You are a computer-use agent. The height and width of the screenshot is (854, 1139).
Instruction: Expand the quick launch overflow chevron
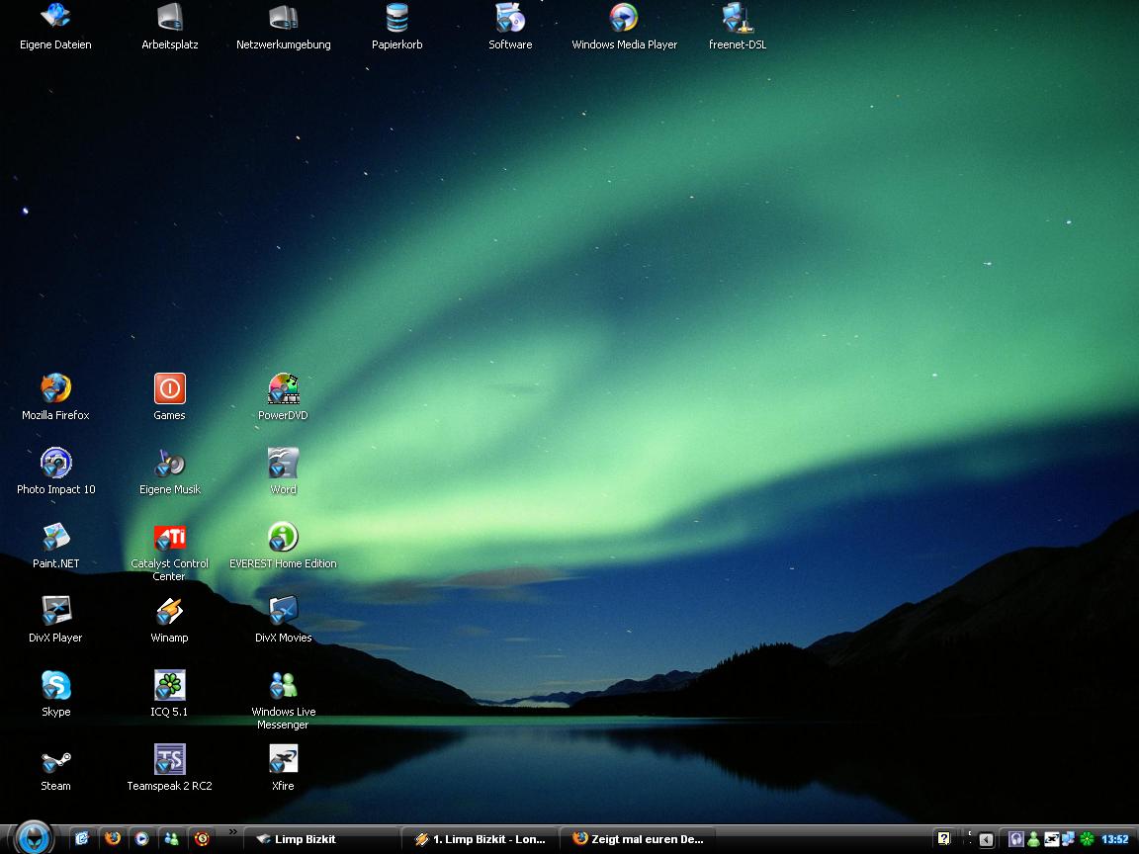(232, 832)
